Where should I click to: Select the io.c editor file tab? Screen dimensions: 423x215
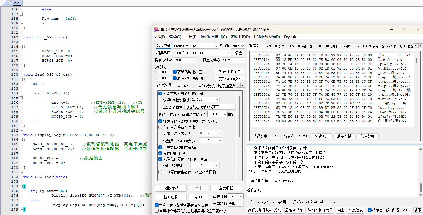click(16, 3)
